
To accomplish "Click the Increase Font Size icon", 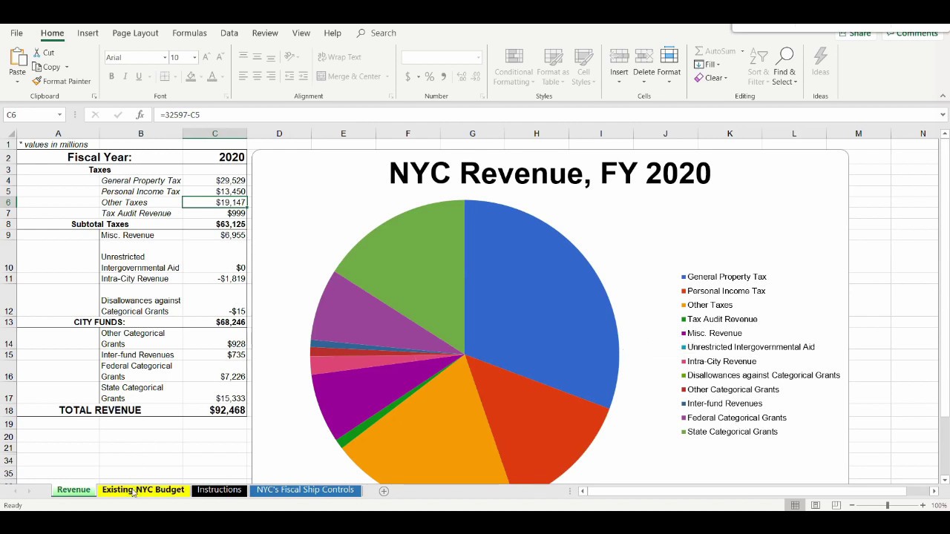I will coord(206,57).
